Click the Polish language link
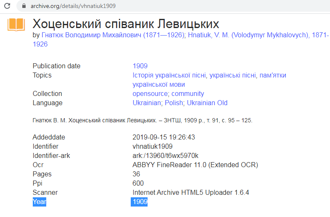This screenshot has height=217, width=330. point(174,103)
